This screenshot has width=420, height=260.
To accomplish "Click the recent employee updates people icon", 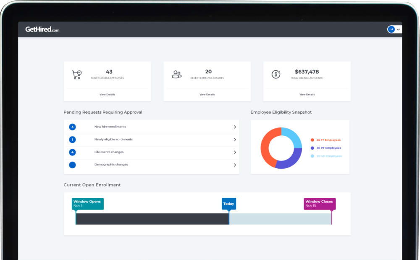I will [x=176, y=74].
